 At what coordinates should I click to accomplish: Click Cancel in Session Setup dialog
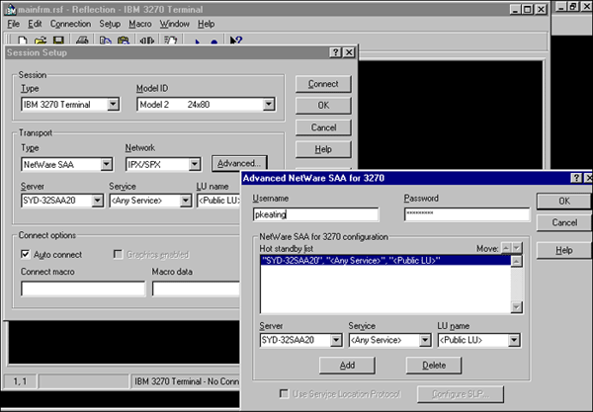pos(323,127)
